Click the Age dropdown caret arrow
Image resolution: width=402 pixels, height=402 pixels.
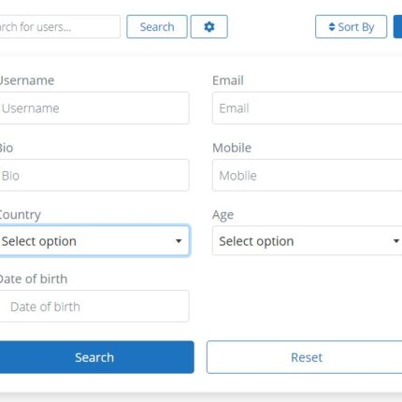396,241
